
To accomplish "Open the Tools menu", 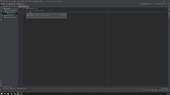I will tap(30, 1).
